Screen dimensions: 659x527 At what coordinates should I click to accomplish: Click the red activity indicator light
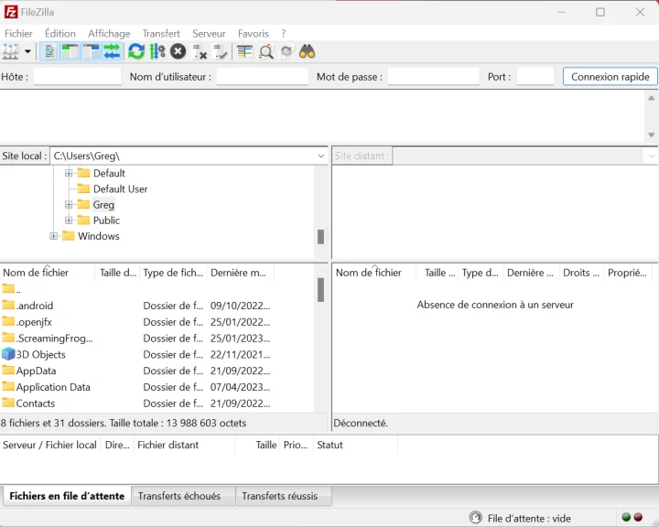click(x=638, y=517)
